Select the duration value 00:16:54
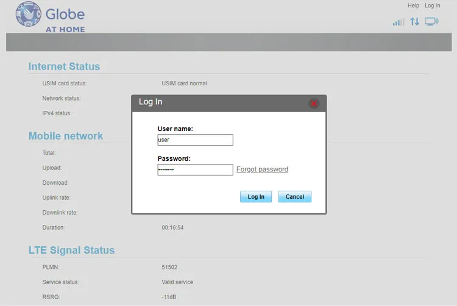Screen dimensions: 457x306 (x=172, y=227)
